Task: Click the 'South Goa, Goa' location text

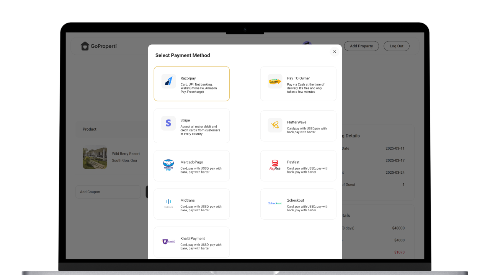Action: pos(124,160)
